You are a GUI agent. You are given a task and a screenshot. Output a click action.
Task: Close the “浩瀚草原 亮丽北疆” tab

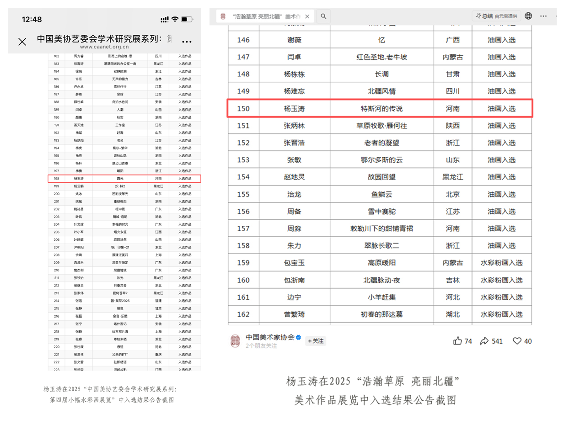tap(307, 16)
